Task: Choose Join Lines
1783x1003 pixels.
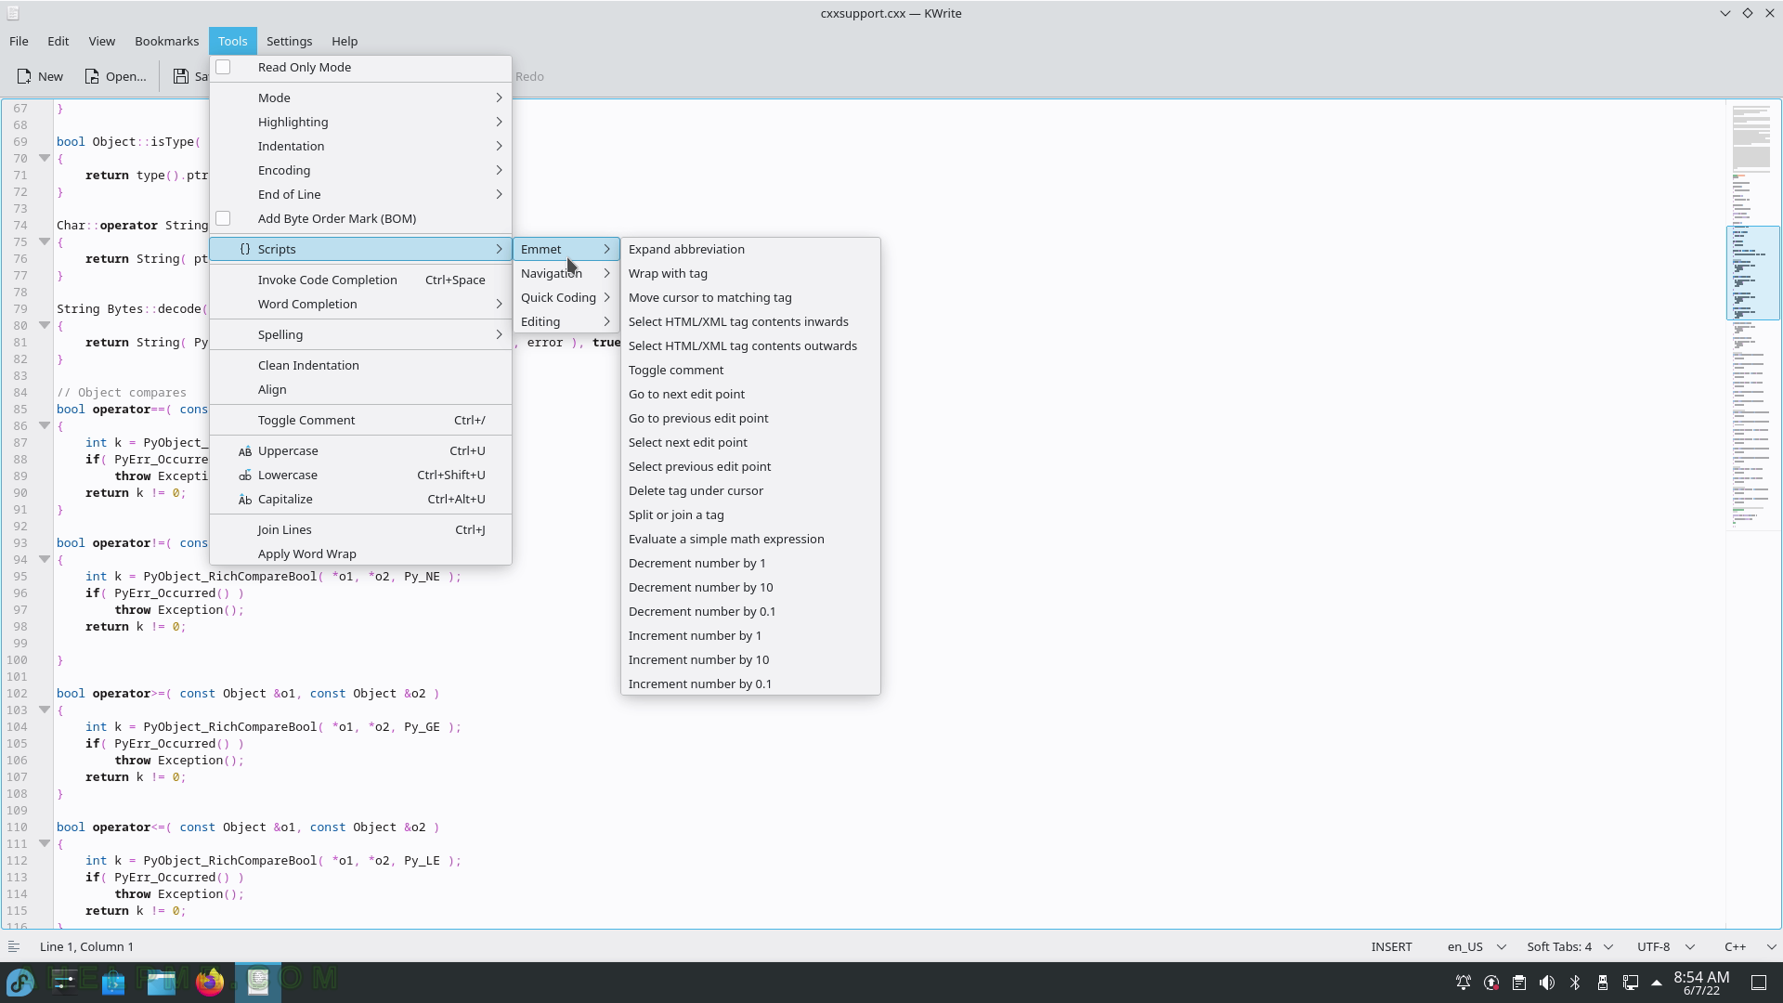Action: pos(360,529)
